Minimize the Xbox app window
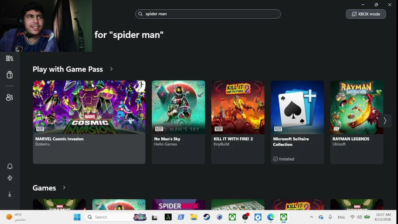This screenshot has width=398, height=224. tap(363, 5)
